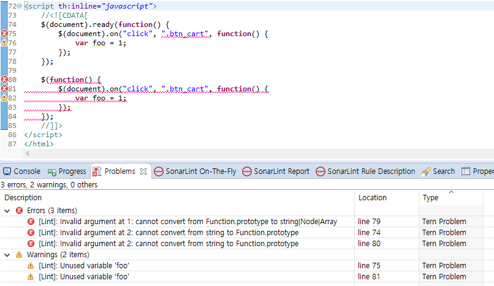The height and width of the screenshot is (286, 494).
Task: Click the //]]> comment on line 85
Action: point(51,126)
